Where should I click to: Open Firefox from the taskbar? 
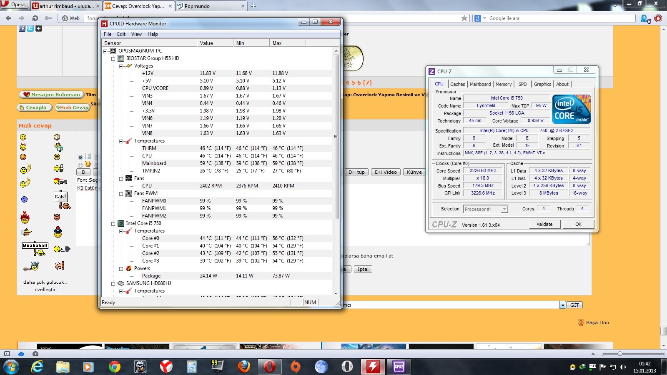point(244,367)
